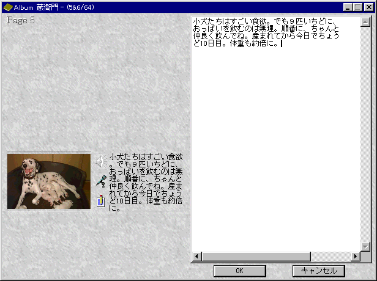The width and height of the screenshot is (377, 281).
Task: Click the horizontal scrollbar thumb
Action: pos(256,257)
